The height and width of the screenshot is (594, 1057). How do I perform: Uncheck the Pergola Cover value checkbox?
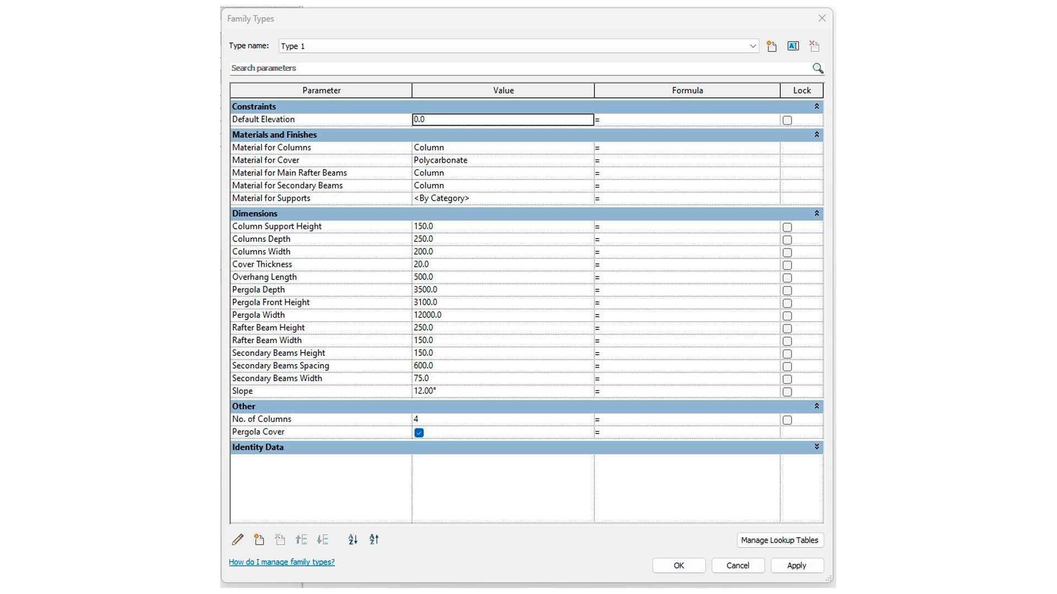[x=419, y=433]
